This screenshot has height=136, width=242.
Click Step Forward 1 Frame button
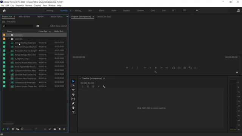pyautogui.click(x=161, y=68)
